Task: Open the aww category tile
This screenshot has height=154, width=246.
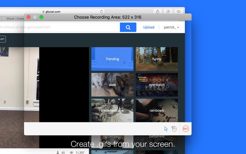Action: [x=112, y=85]
